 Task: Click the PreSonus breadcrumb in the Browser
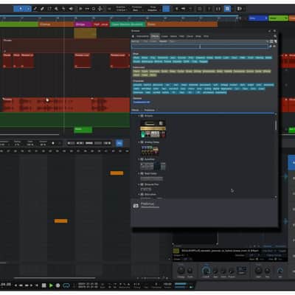(x=150, y=110)
